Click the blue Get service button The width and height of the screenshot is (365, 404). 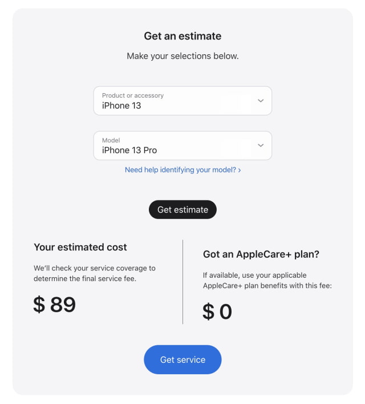point(182,359)
